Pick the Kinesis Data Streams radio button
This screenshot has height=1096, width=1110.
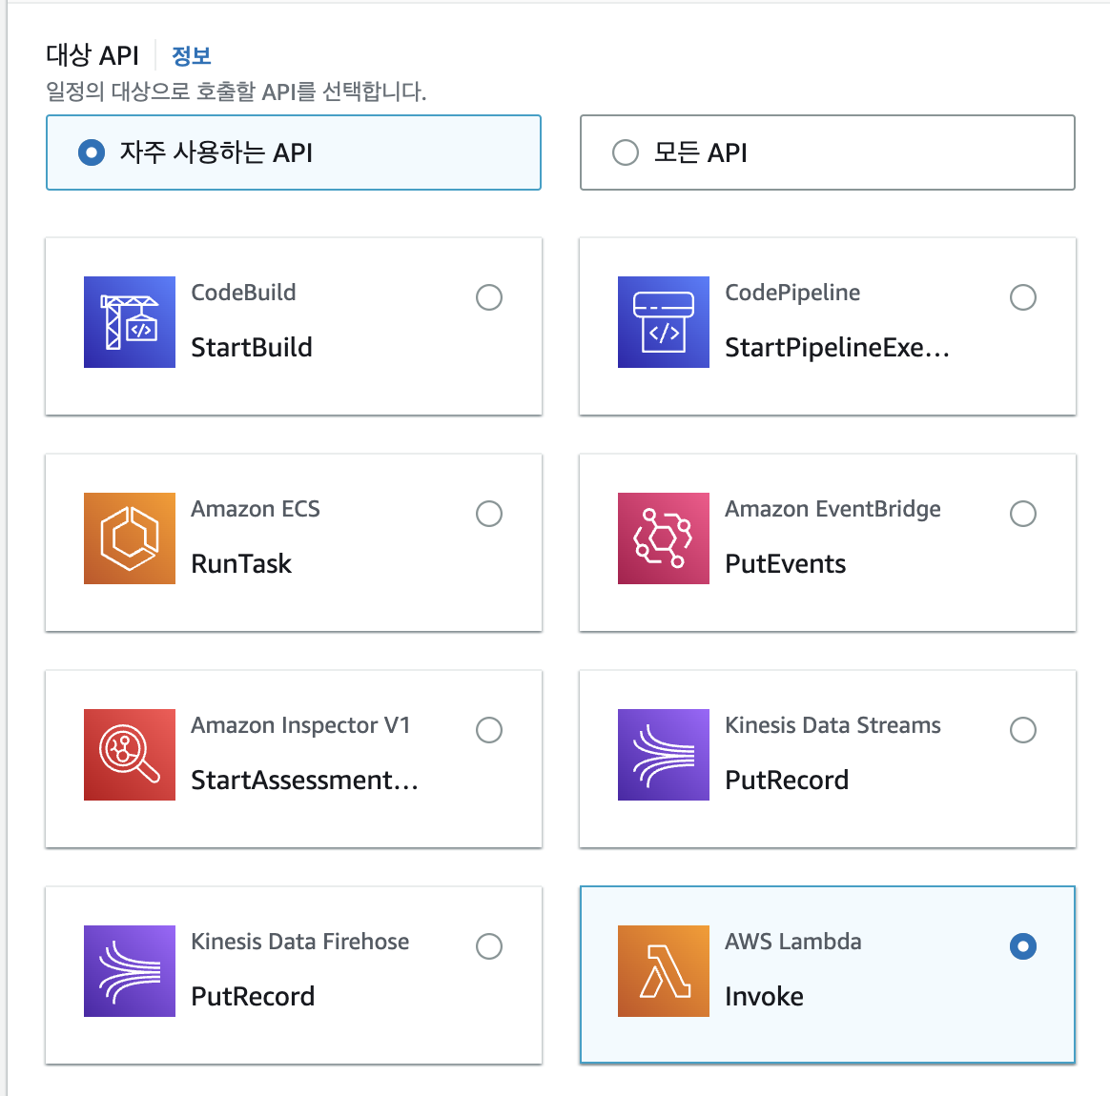coord(1023,730)
